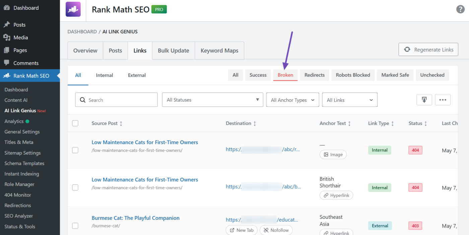
Task: Sort by Anchor Text arrows icon
Action: pyautogui.click(x=349, y=124)
